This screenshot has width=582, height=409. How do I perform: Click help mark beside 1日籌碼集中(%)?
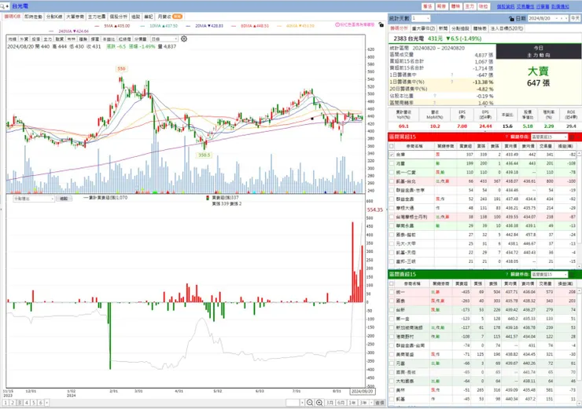(x=451, y=82)
